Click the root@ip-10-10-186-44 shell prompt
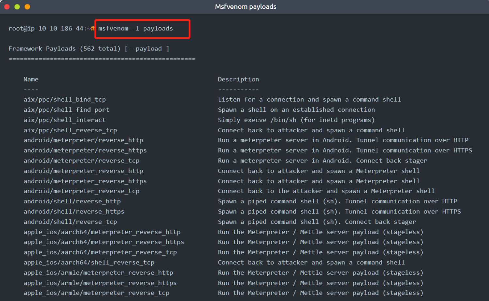 [52, 29]
